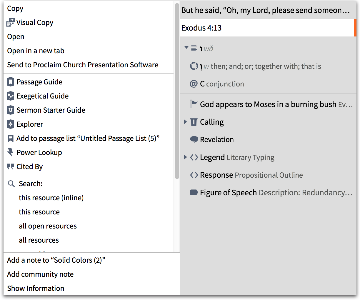Click the Exegetical Guide icon
This screenshot has width=360, height=300.
11,96
